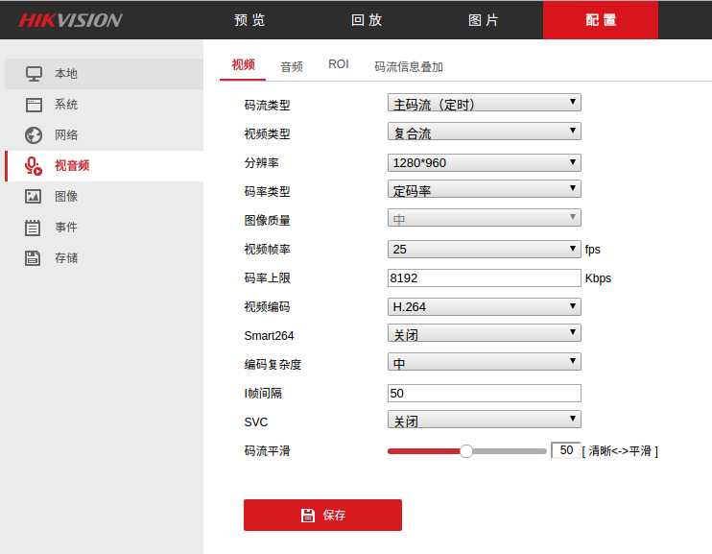712x554 pixels.
Task: Click the Smart264 label
Action: pyautogui.click(x=269, y=336)
